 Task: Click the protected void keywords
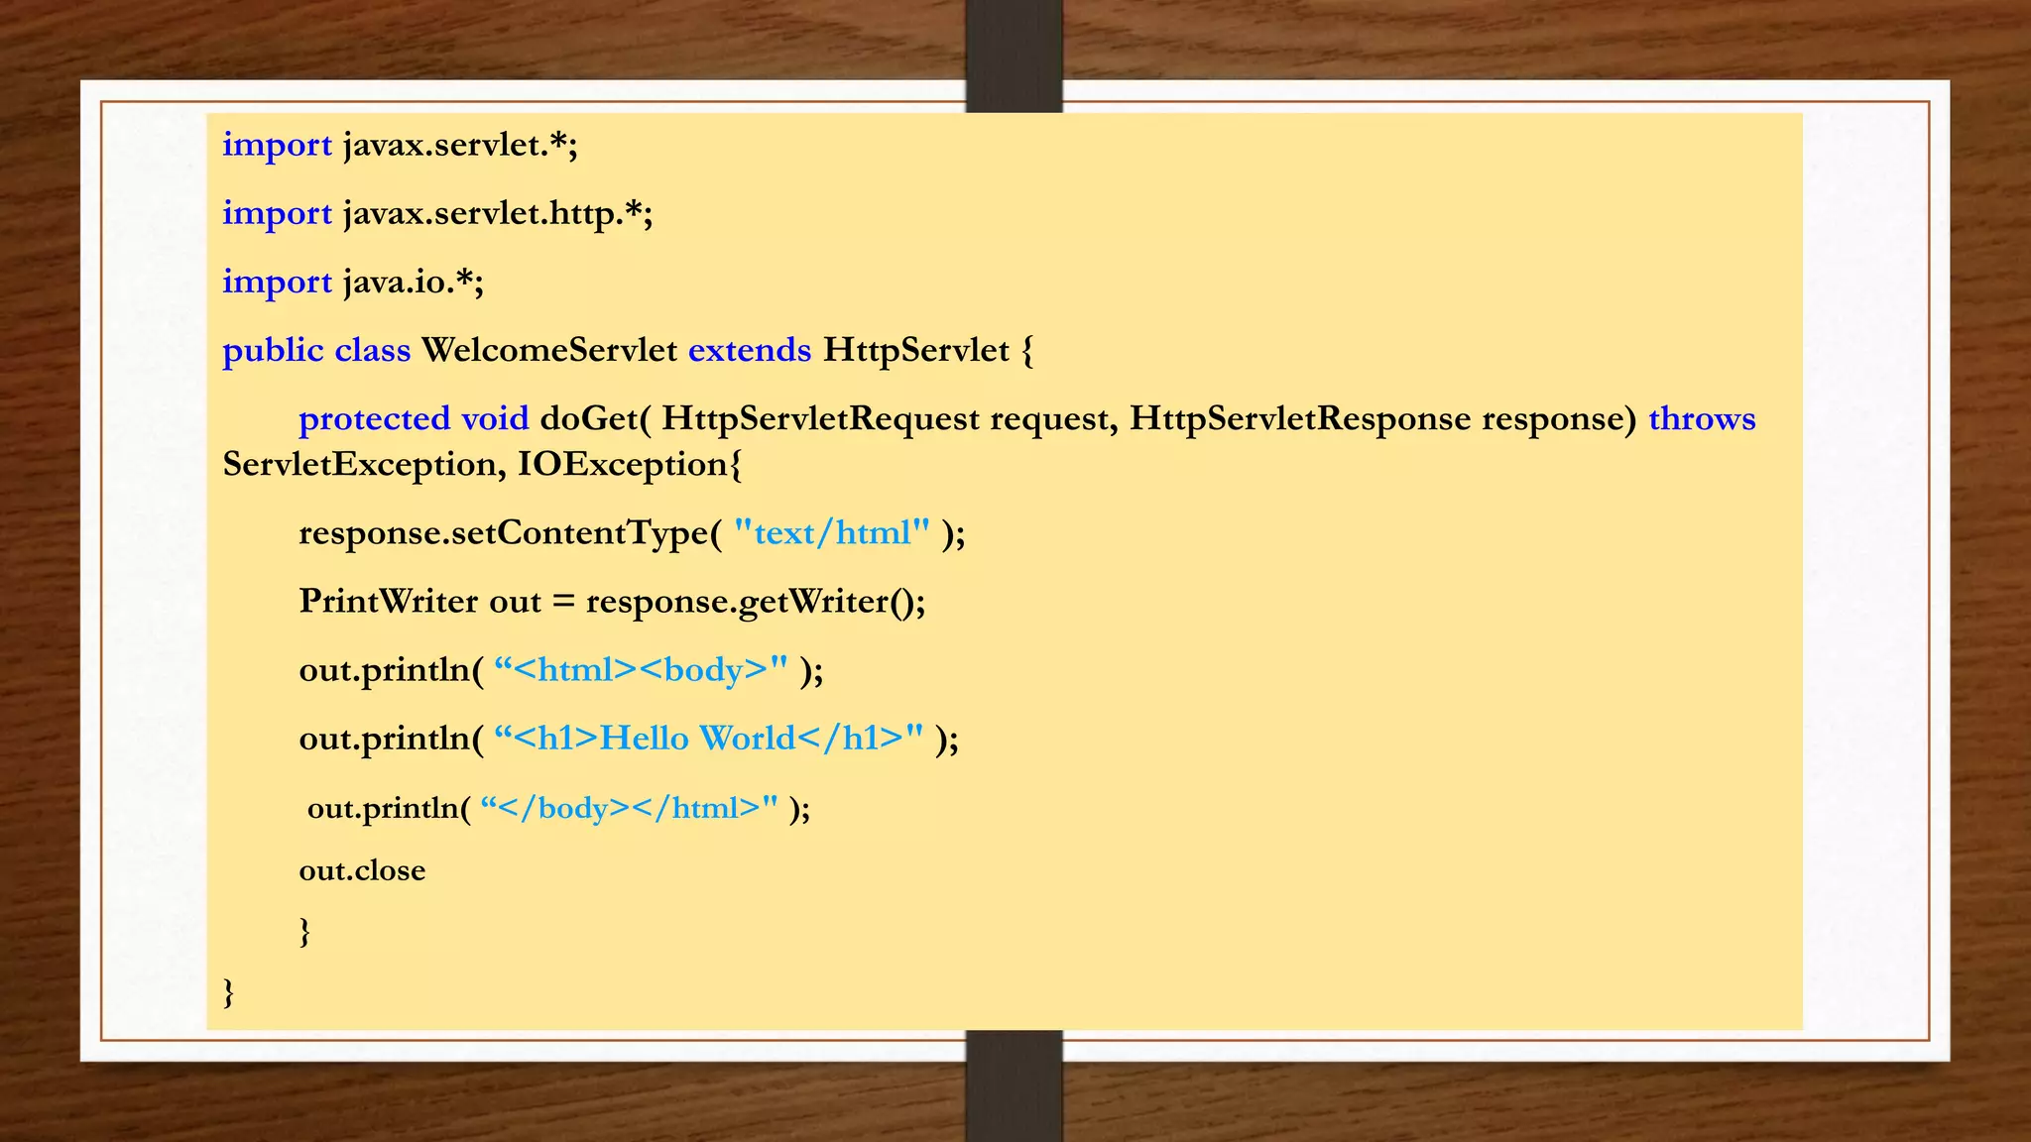(x=414, y=419)
